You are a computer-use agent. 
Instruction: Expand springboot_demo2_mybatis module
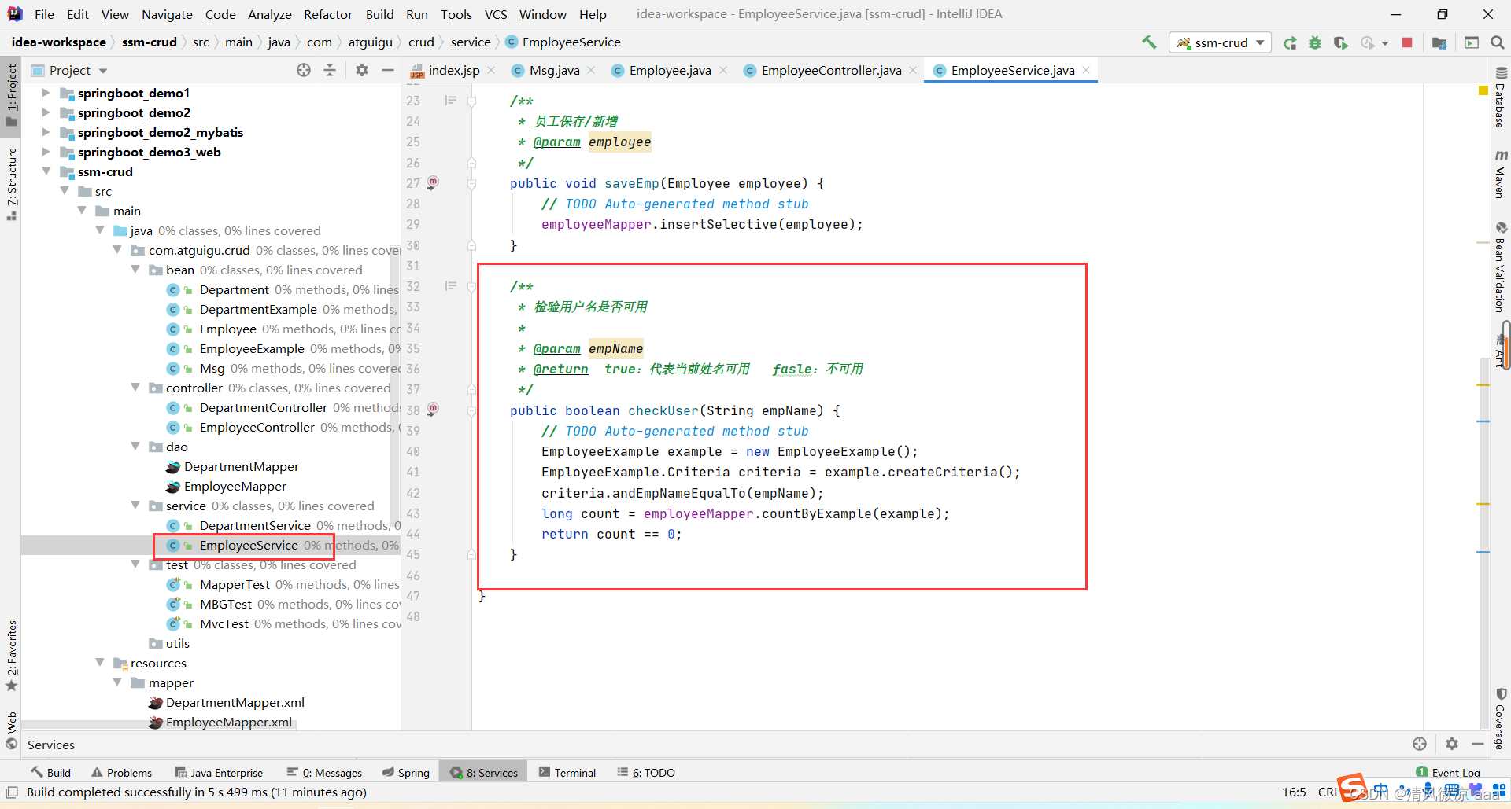point(46,132)
